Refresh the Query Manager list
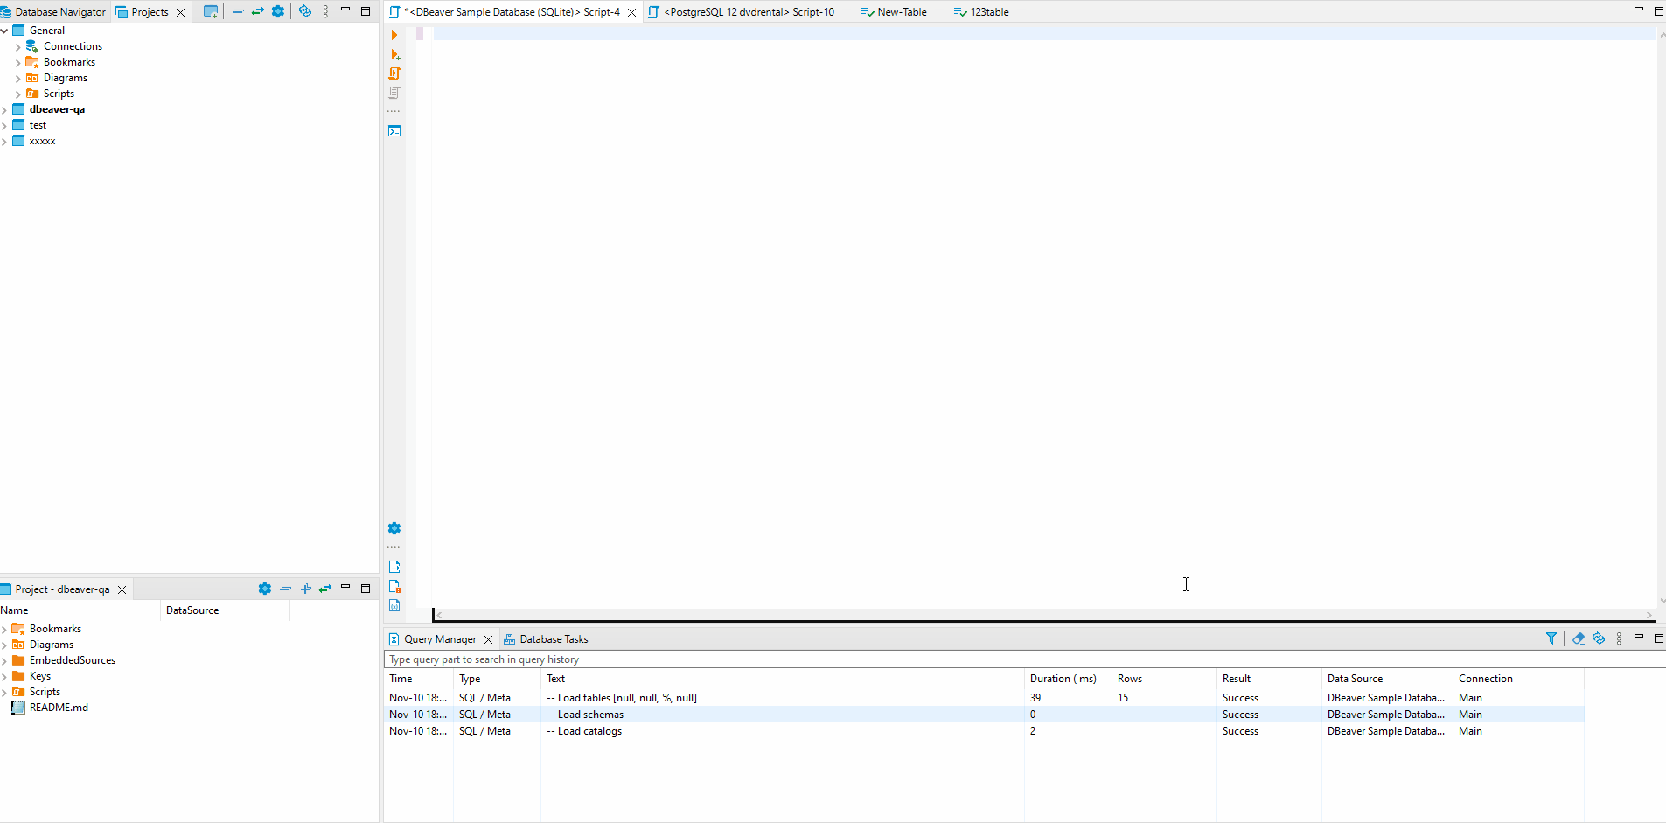 pos(1599,638)
